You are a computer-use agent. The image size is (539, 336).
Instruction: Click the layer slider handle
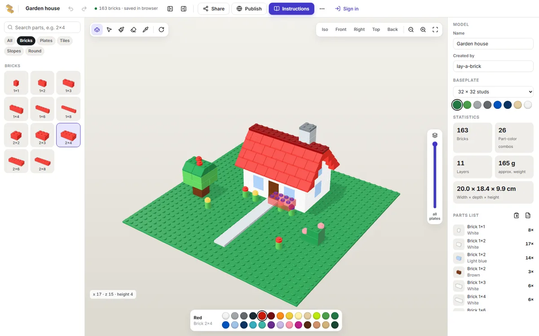435,144
